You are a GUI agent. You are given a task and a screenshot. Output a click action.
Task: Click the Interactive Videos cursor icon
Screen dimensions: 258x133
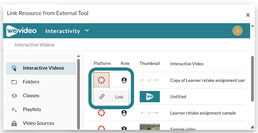14,68
